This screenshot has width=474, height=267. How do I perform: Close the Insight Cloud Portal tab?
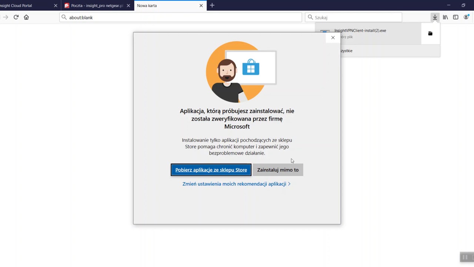click(x=56, y=6)
